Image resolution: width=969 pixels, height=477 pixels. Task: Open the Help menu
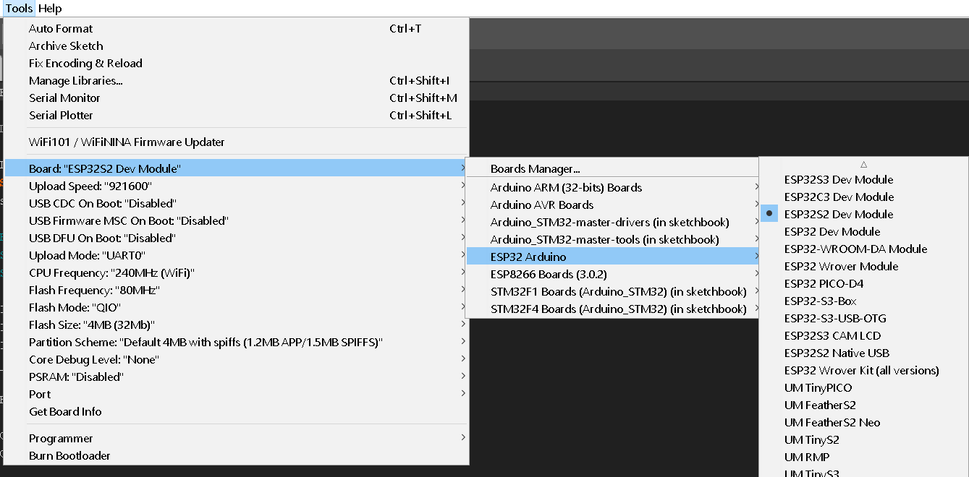coord(49,8)
